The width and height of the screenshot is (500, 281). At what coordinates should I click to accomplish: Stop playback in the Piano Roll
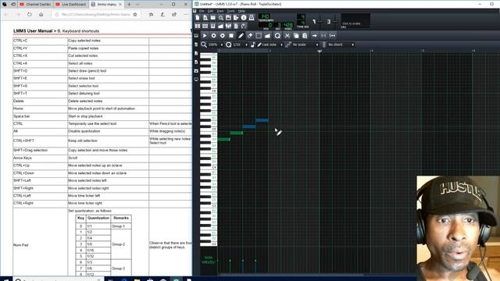pyautogui.click(x=231, y=36)
